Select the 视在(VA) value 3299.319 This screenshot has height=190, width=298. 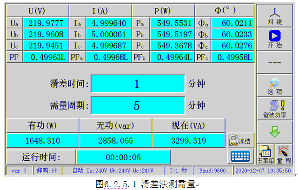(x=189, y=141)
